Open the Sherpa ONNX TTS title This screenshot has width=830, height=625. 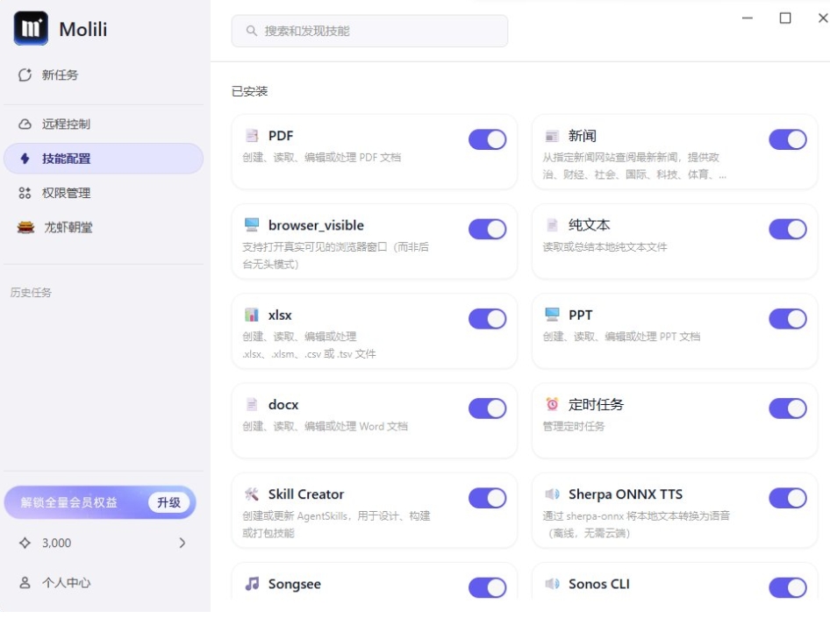pos(626,494)
